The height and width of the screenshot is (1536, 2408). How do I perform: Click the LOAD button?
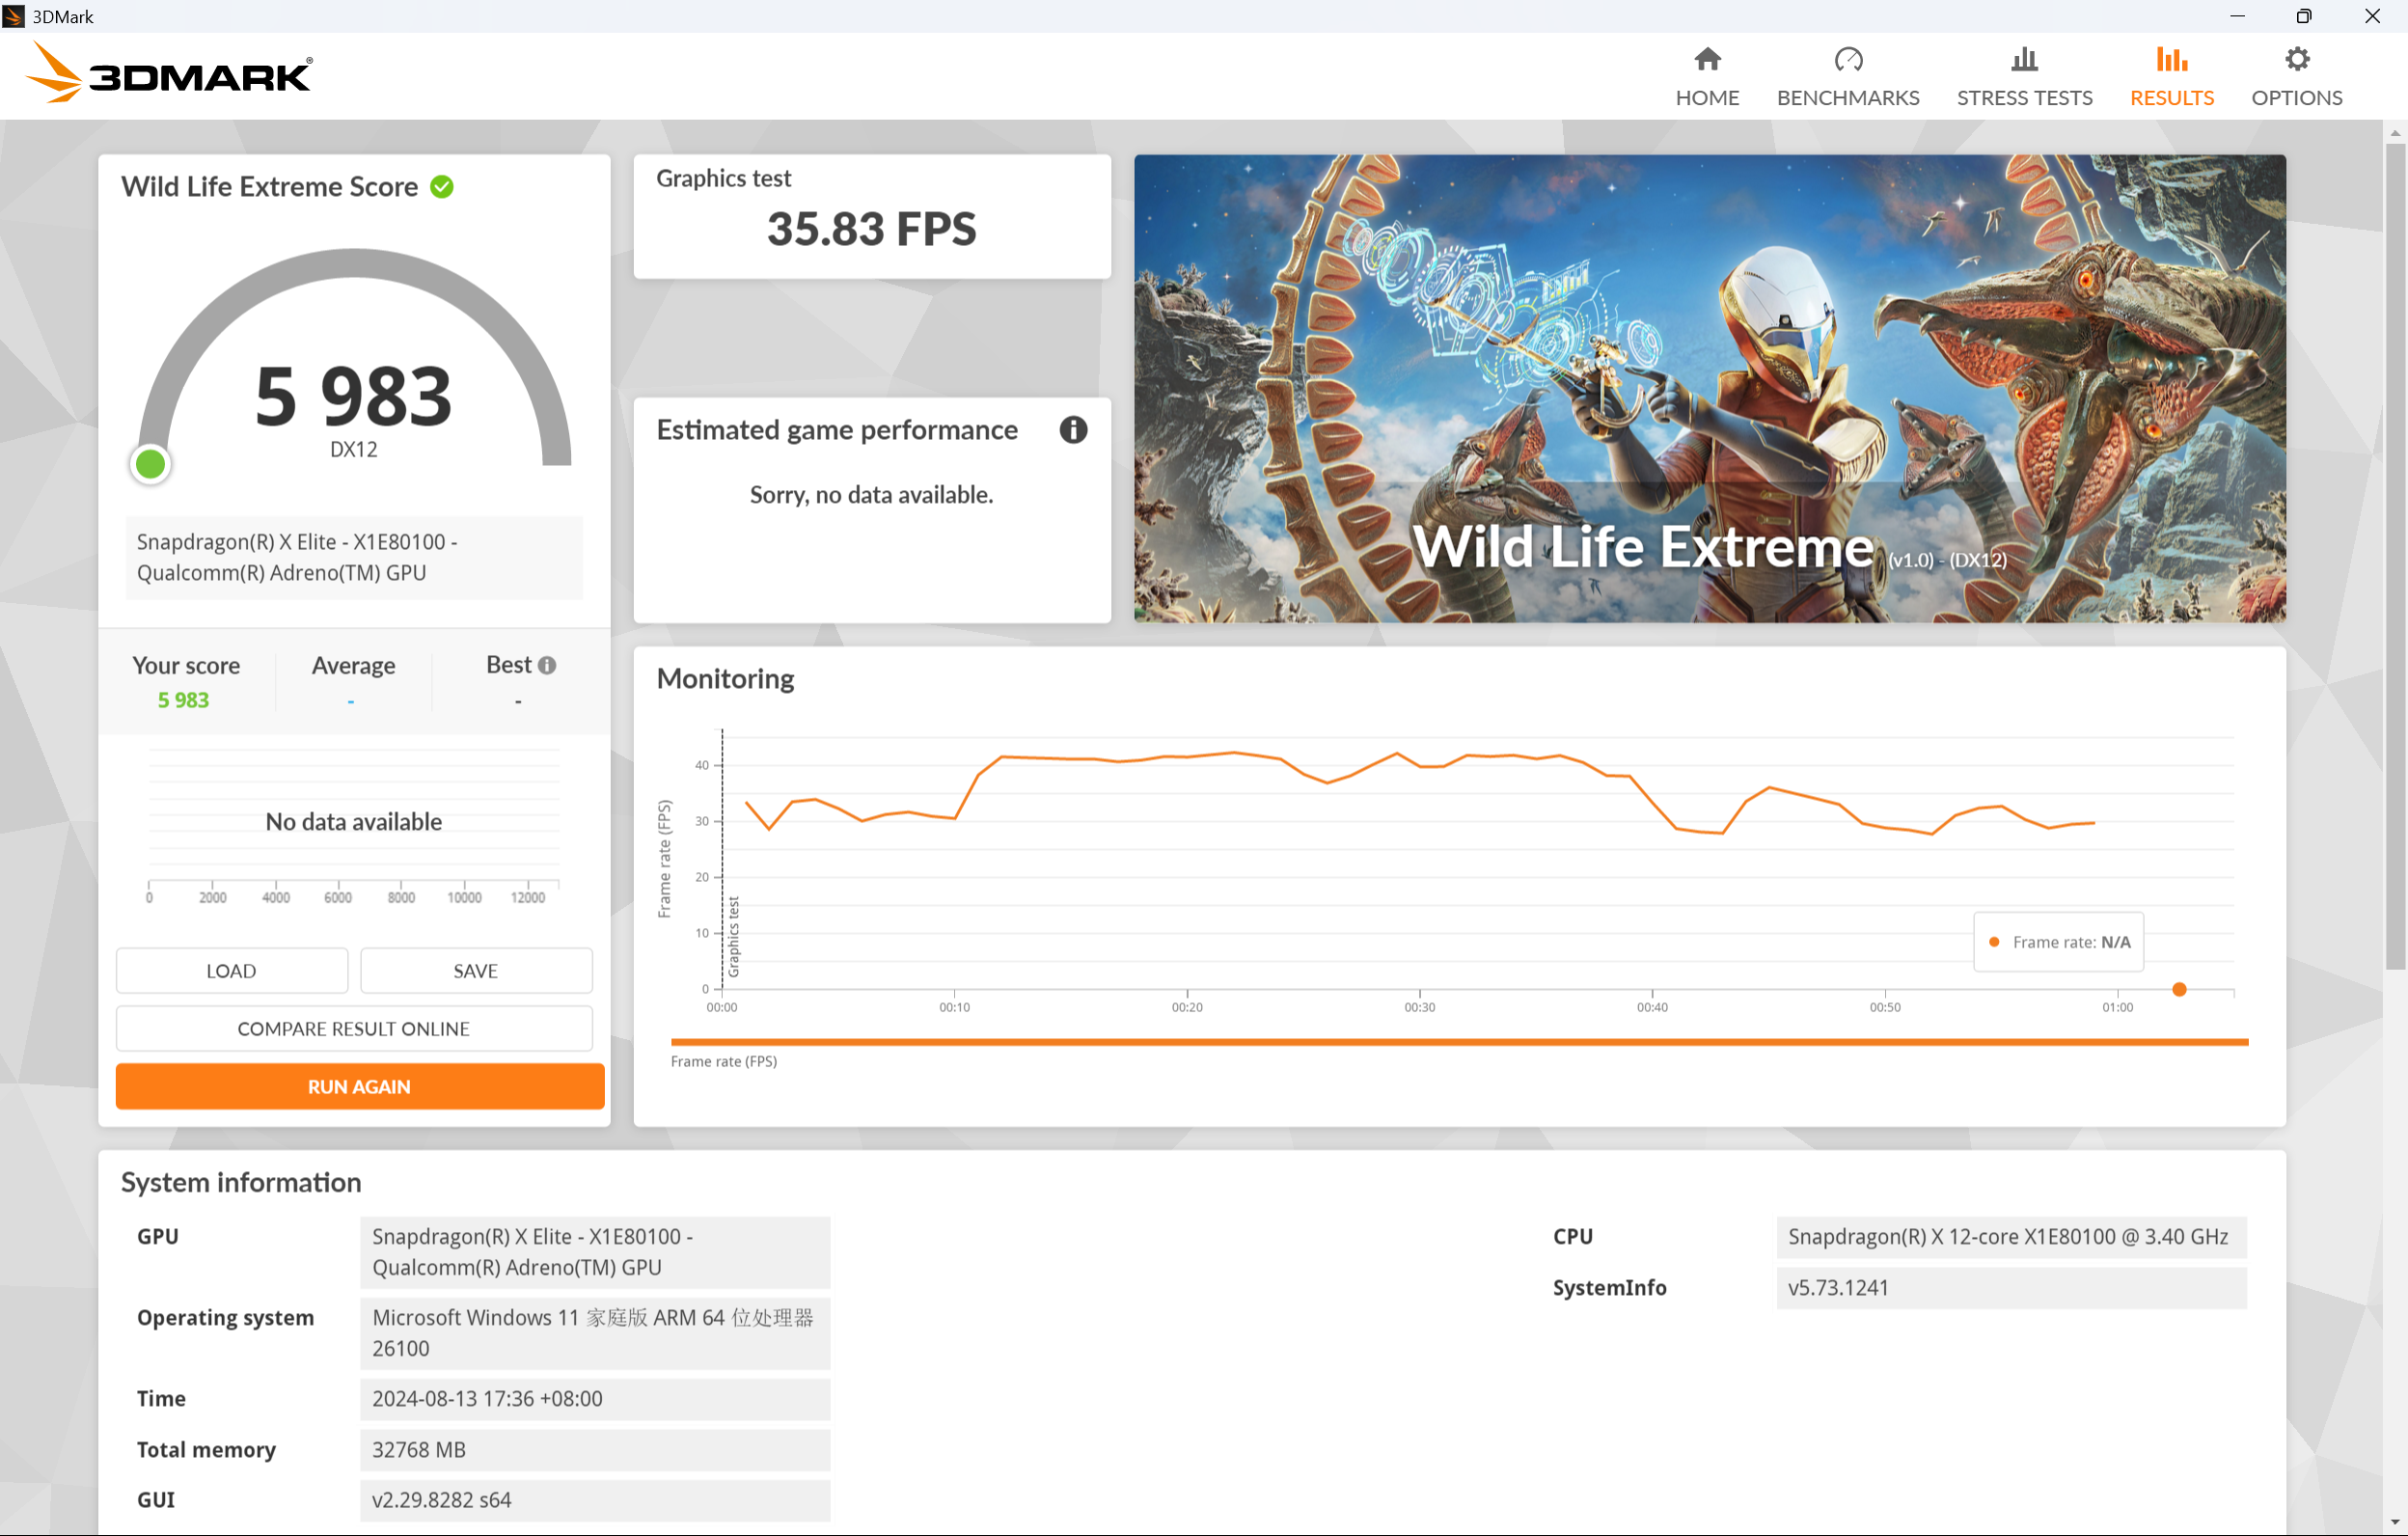[232, 970]
